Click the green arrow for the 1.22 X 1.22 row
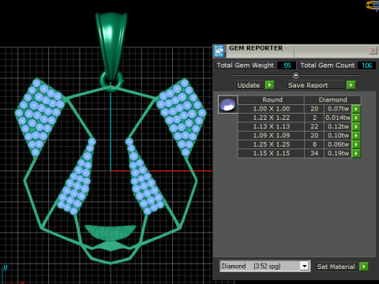The width and height of the screenshot is (379, 284). pos(356,118)
